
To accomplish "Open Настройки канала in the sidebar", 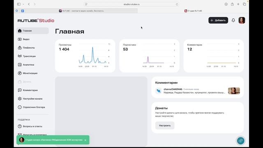I will (32, 99).
